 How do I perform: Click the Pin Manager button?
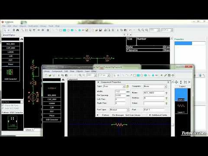[118, 115]
